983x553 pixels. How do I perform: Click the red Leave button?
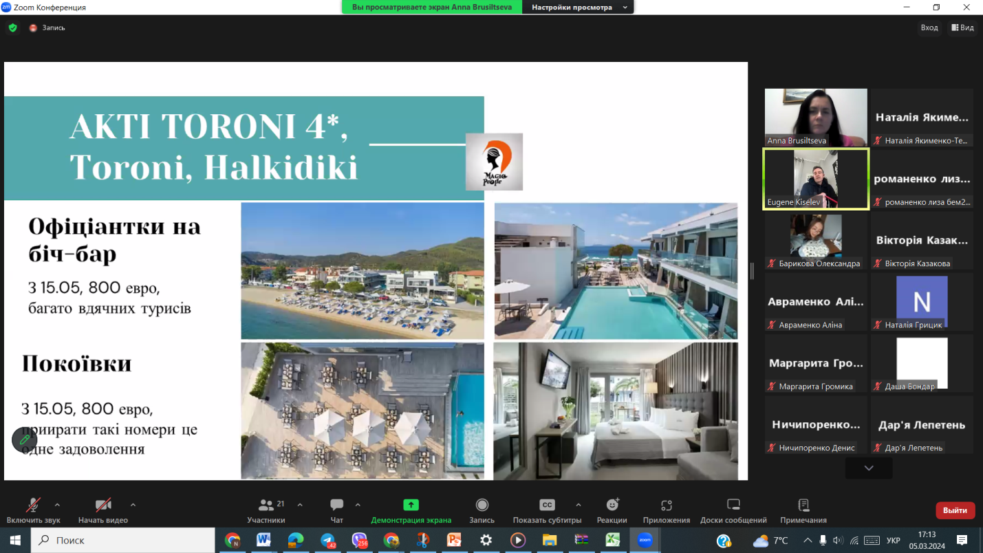click(x=955, y=510)
